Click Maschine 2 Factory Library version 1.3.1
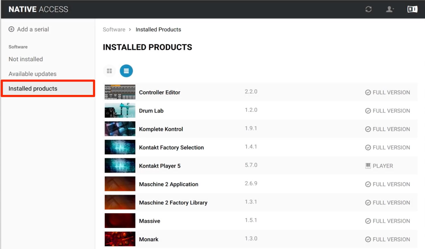425x249 pixels. (251, 202)
